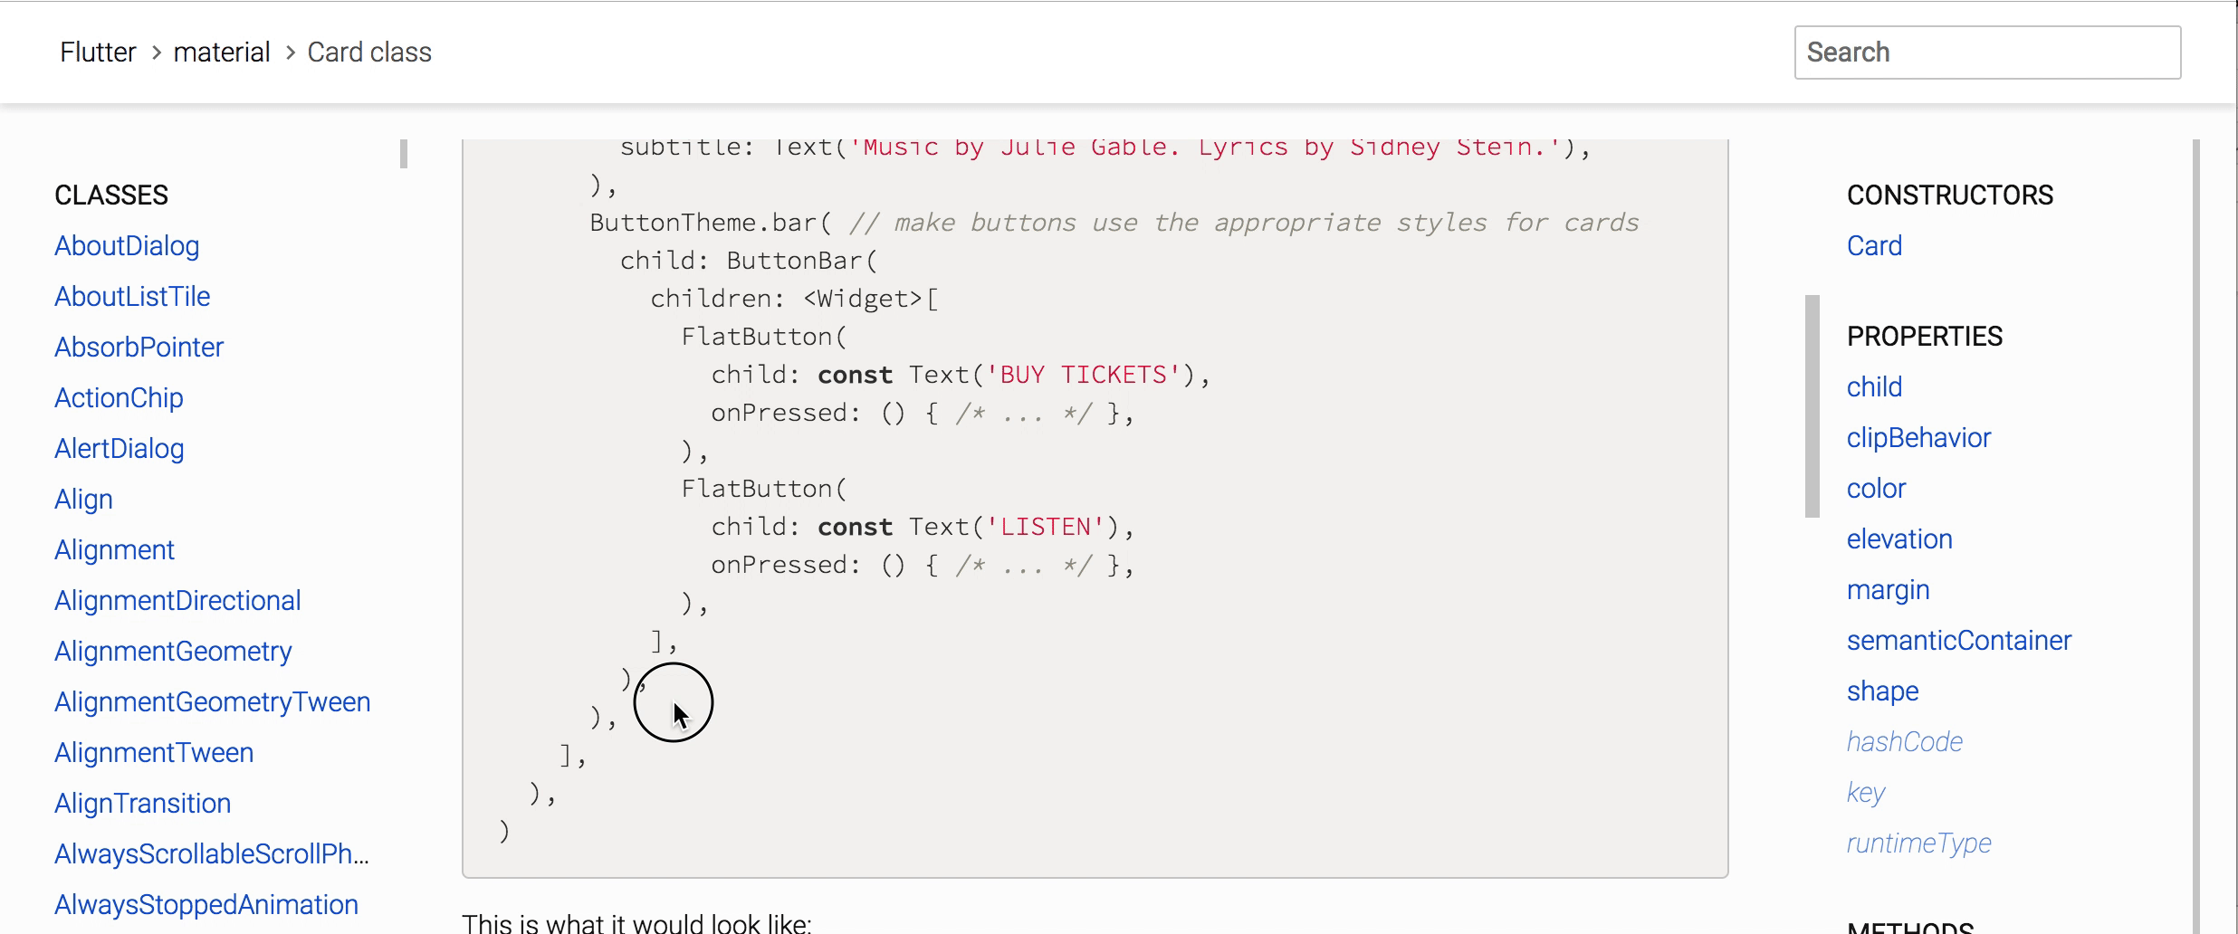Open the Flutter breadcrumb link
Viewport: 2238px width, 934px height.
[98, 52]
